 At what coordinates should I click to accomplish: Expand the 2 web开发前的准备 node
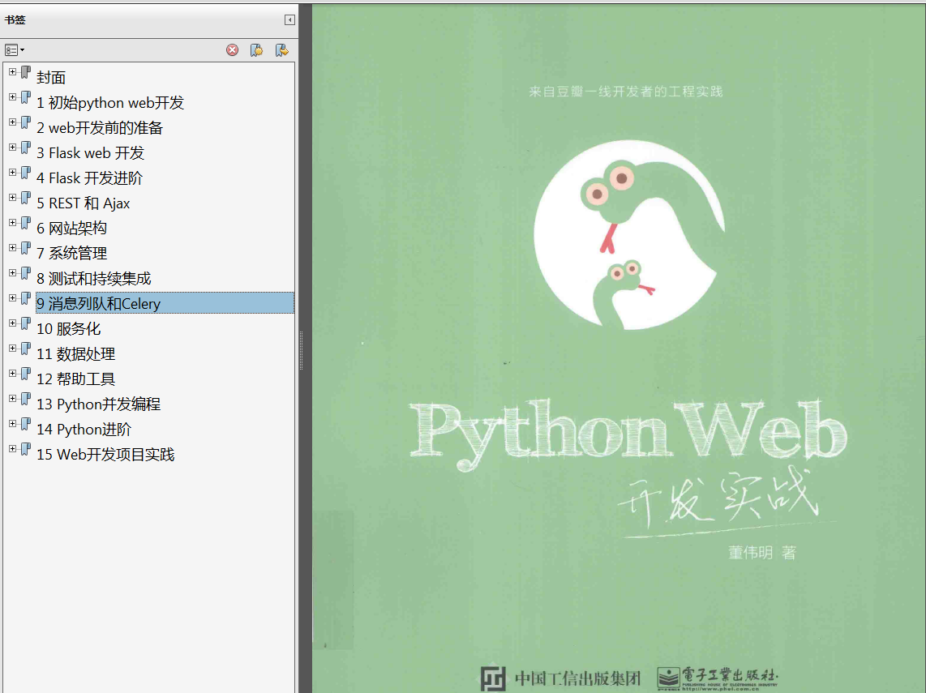coord(12,122)
